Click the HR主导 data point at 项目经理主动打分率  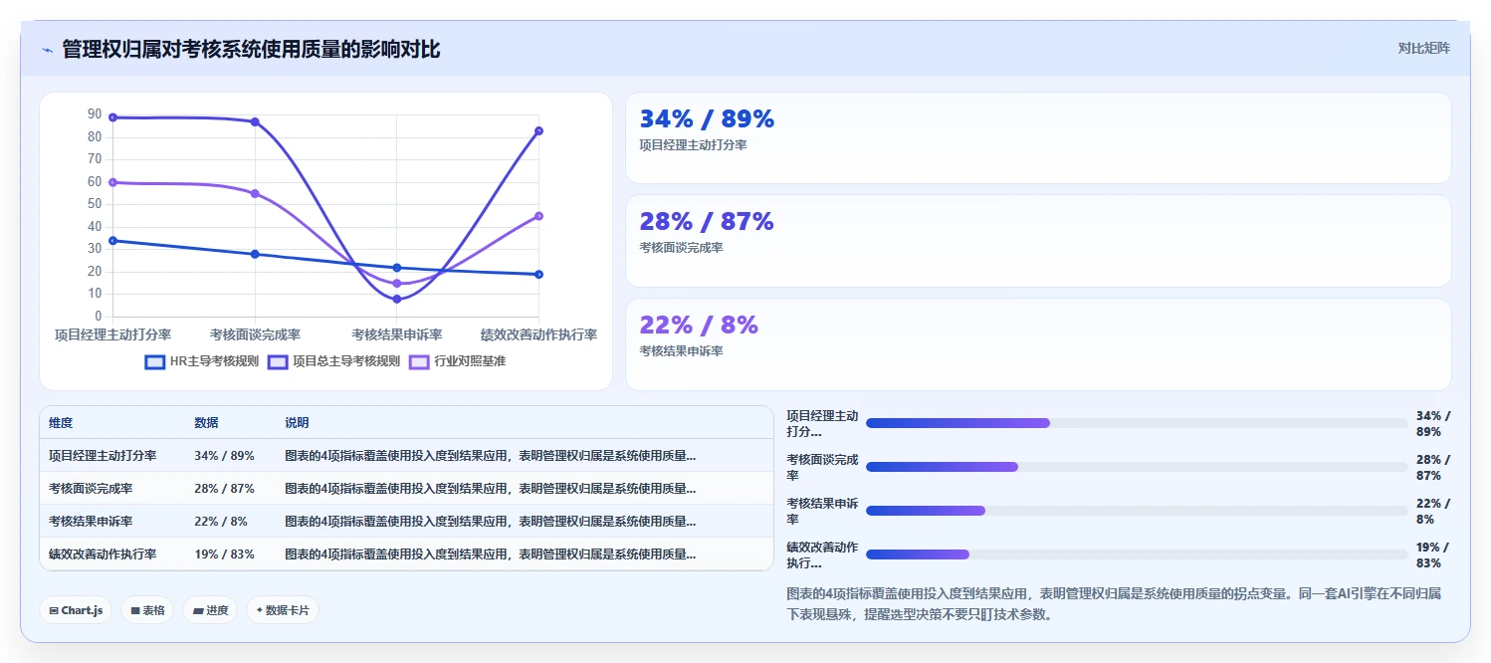click(113, 241)
